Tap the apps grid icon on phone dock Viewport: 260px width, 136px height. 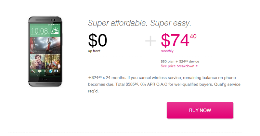click(45, 71)
